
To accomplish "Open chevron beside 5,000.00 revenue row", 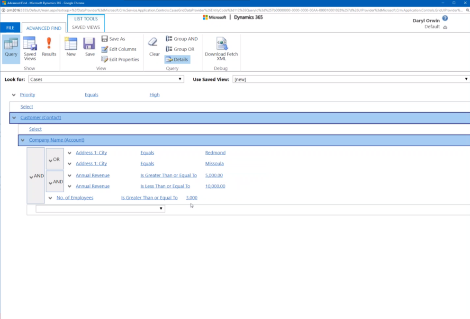I will pos(70,176).
